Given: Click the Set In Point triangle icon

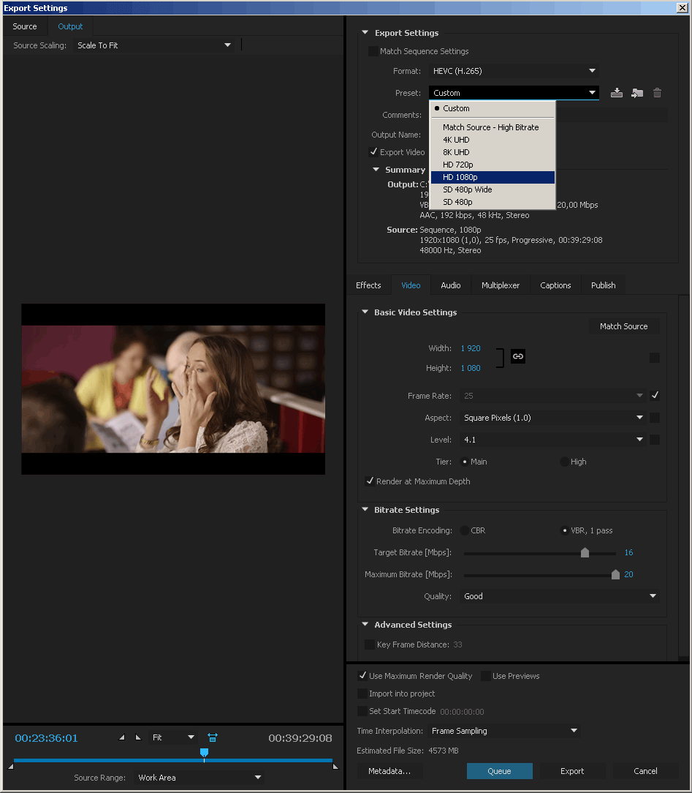Looking at the screenshot, I should pyautogui.click(x=122, y=737).
